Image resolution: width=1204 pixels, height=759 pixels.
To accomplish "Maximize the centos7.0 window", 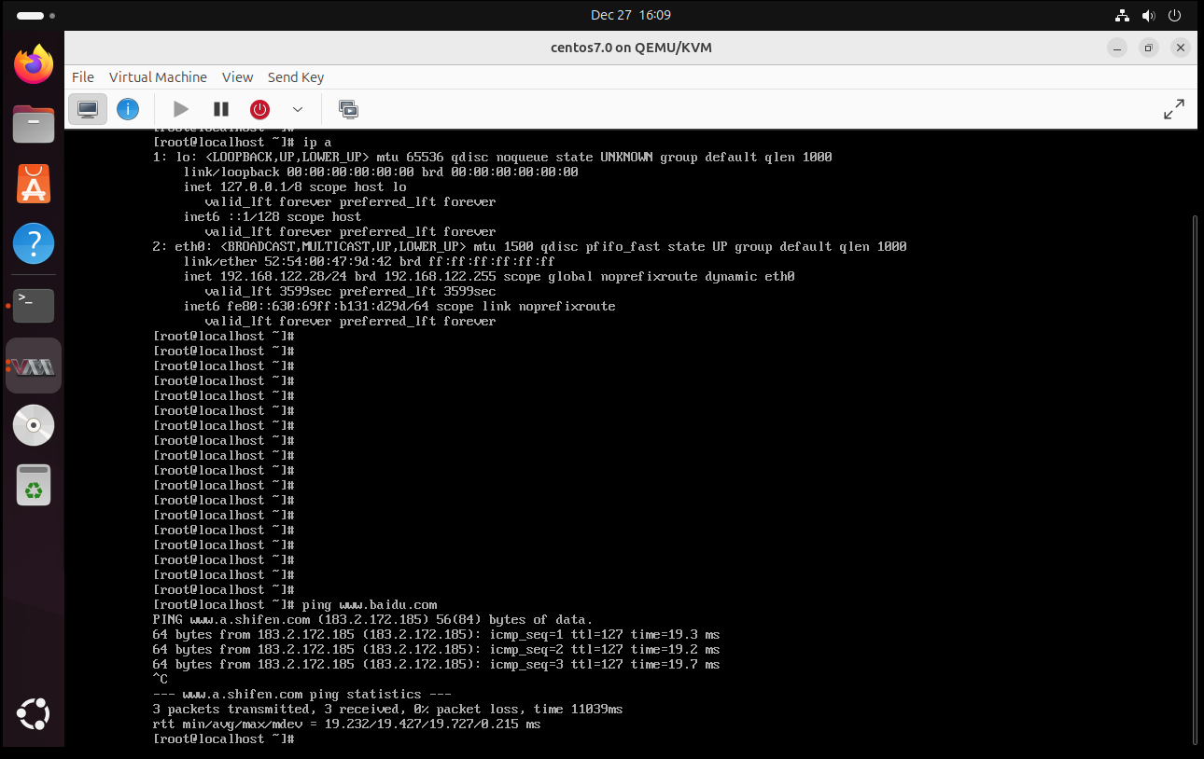I will [x=1149, y=48].
